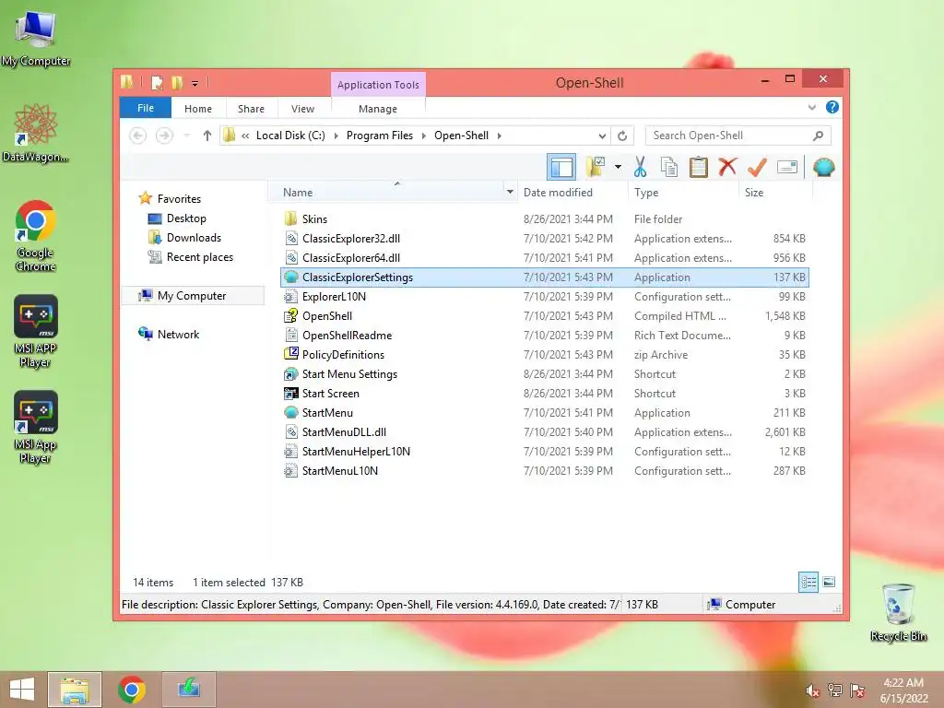Screen dimensions: 944x708
Task: Select My Computer in navigation pane
Action: point(192,296)
